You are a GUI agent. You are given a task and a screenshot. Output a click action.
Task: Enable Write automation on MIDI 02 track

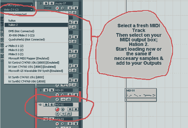pos(76,109)
